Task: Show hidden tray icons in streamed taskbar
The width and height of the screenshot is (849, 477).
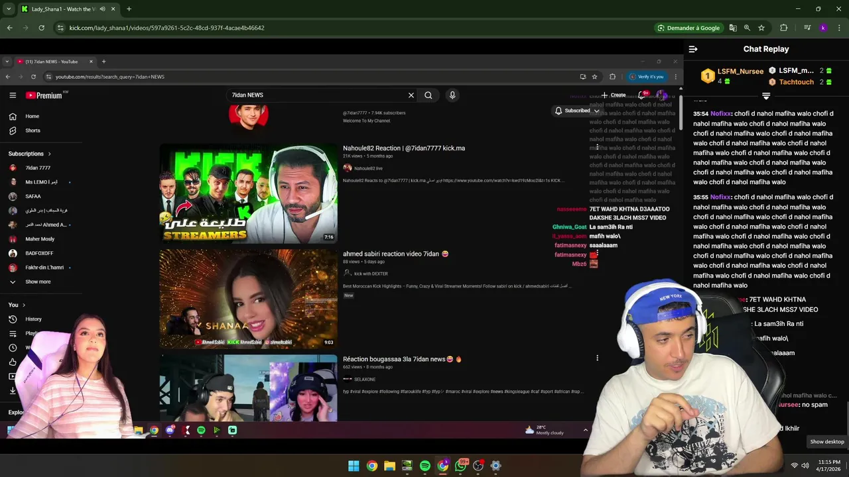Action: click(585, 430)
